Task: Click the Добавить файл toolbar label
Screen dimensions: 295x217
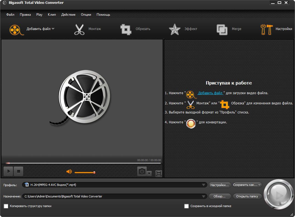Action: 39,29
